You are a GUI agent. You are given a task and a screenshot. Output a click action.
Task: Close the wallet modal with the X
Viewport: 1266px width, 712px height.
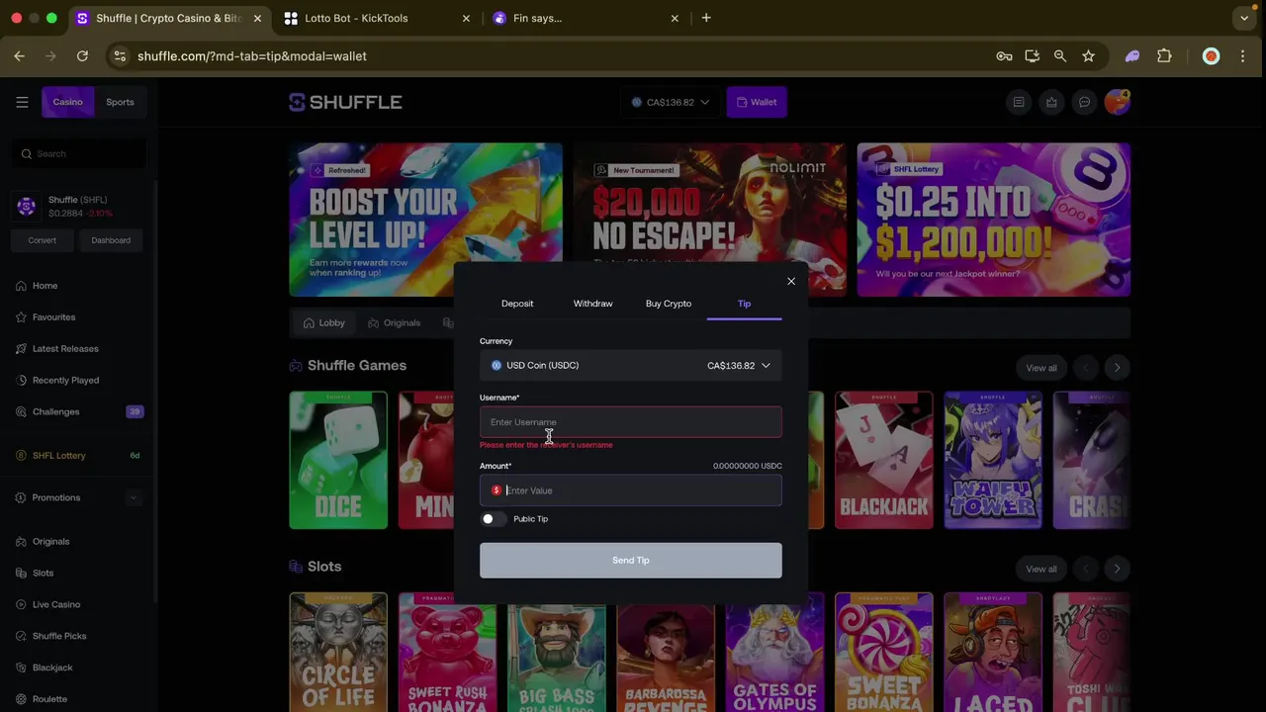[791, 282]
